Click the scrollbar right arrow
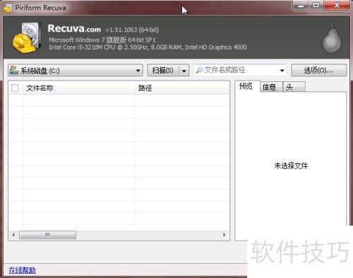 [224, 235]
